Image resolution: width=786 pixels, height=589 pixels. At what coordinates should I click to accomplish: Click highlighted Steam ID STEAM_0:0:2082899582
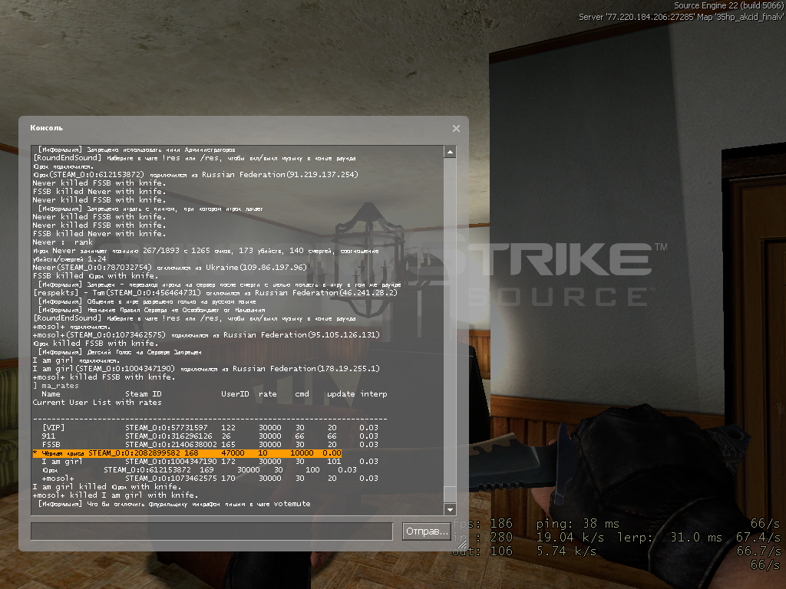(x=134, y=453)
